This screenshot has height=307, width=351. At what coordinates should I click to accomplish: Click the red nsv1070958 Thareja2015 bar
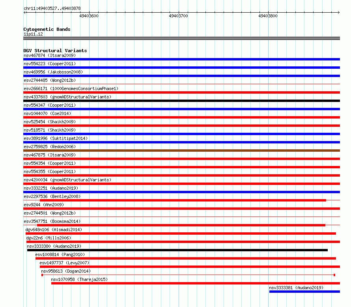[x=196, y=283]
